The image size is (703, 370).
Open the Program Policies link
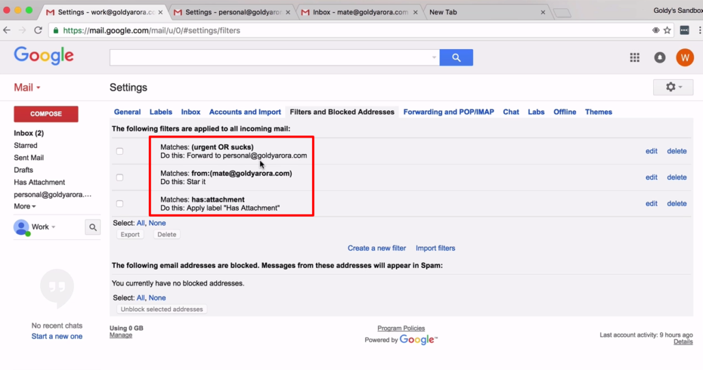(x=401, y=328)
